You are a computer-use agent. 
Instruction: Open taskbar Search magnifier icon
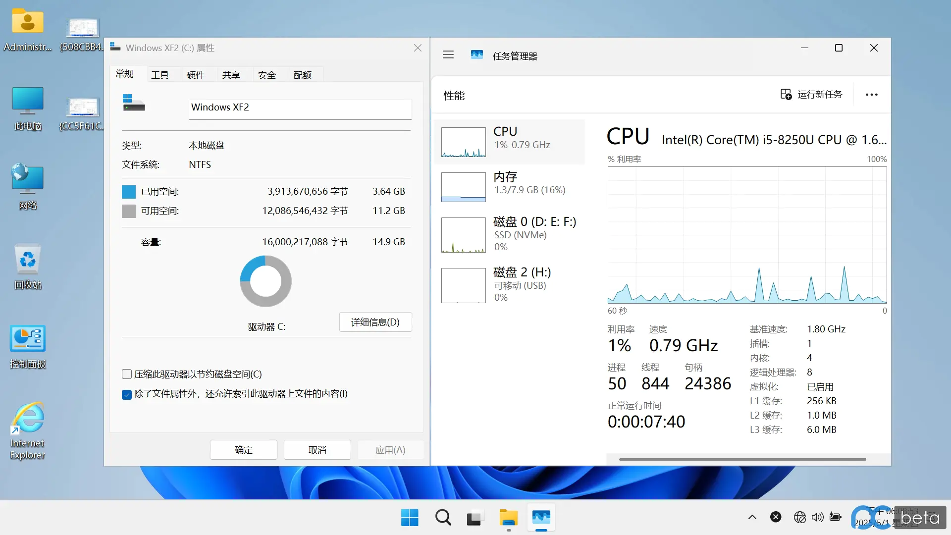[443, 518]
